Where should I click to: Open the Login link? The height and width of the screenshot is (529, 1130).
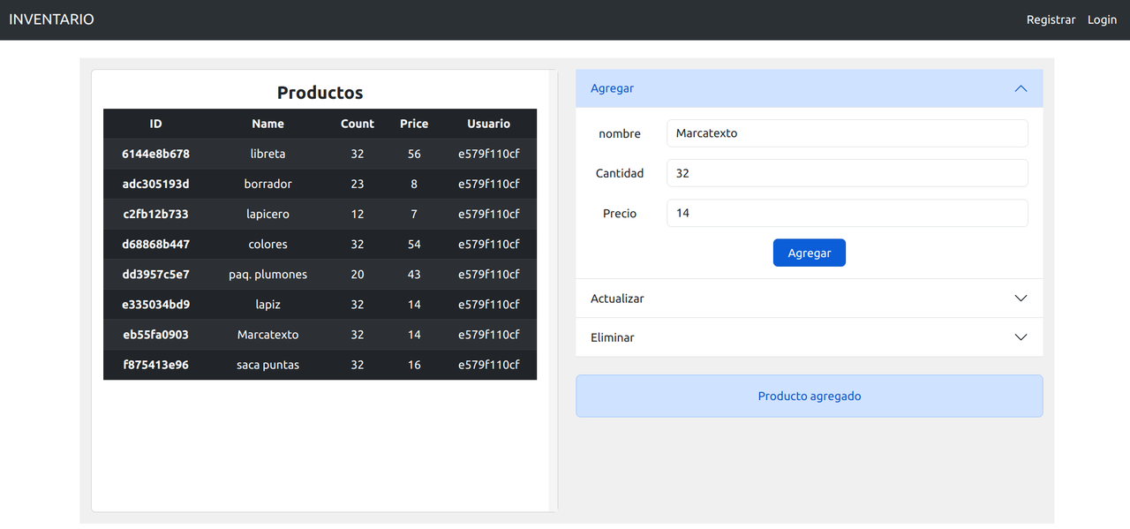(x=1102, y=19)
